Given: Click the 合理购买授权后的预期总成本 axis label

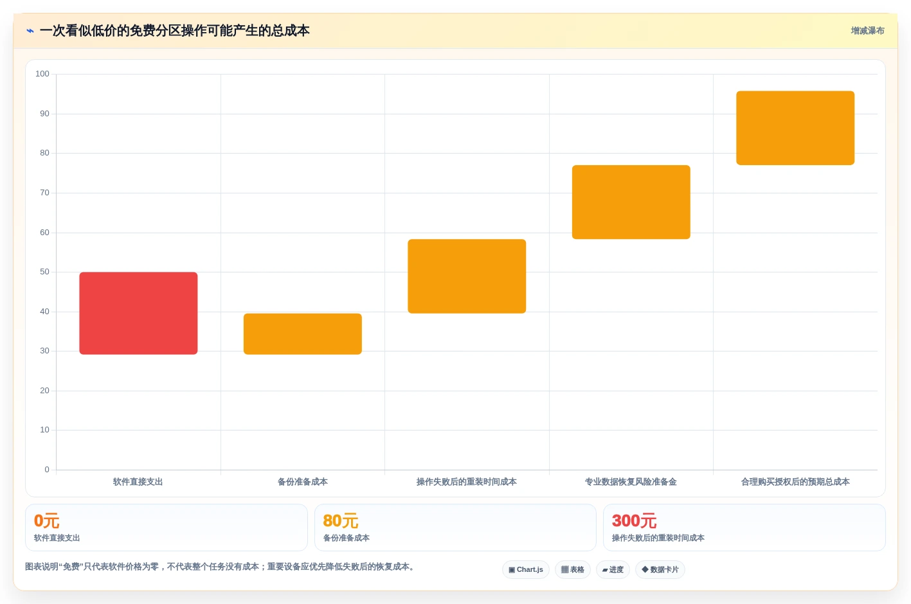Looking at the screenshot, I should tap(795, 482).
